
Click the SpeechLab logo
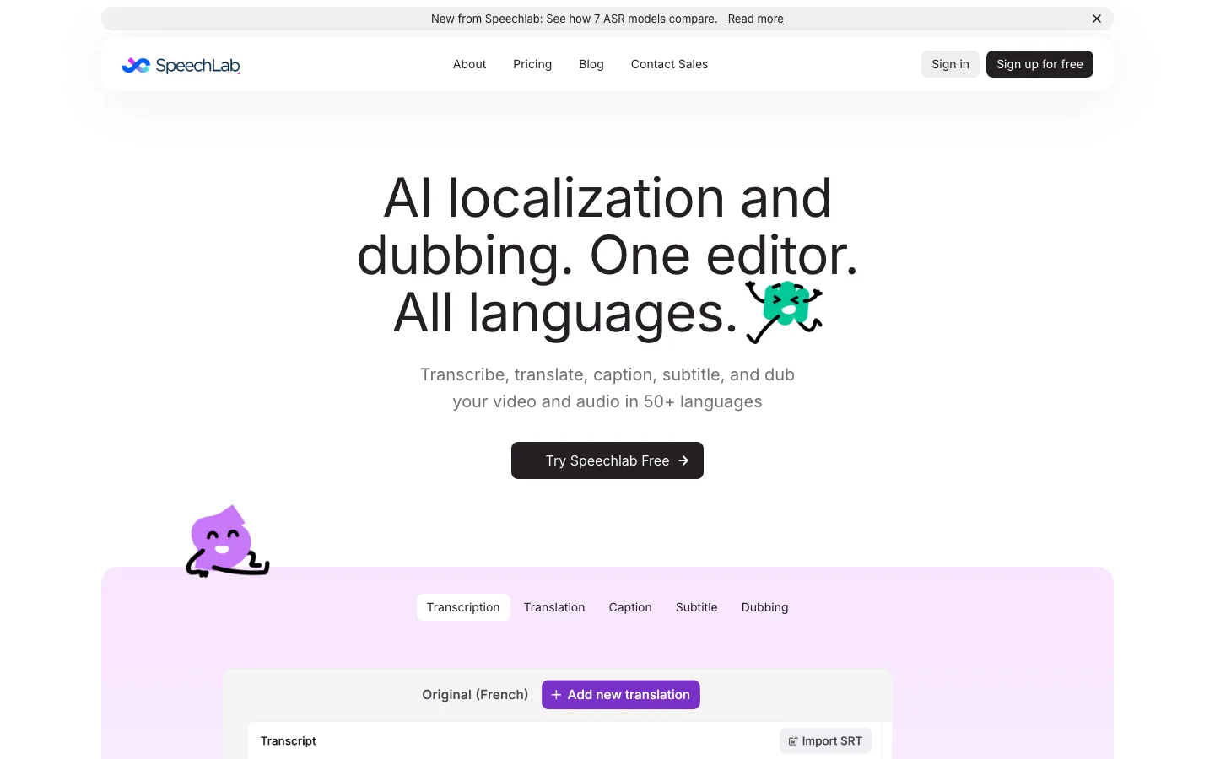[x=181, y=65]
